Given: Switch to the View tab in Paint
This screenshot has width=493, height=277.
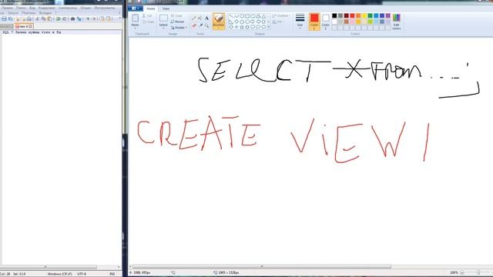Looking at the screenshot, I should tap(166, 8).
